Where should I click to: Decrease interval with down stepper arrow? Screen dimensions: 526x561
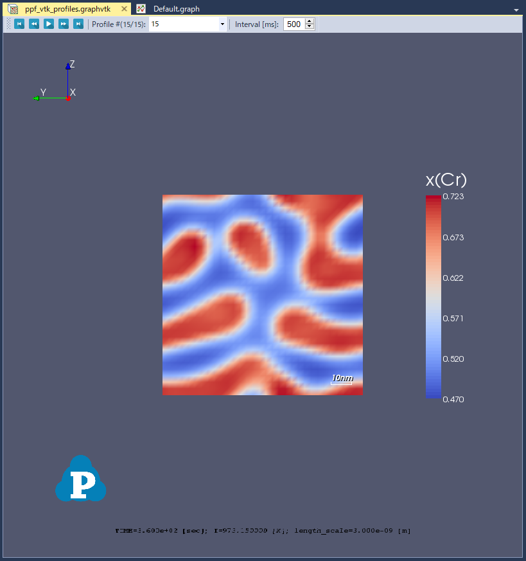click(310, 27)
